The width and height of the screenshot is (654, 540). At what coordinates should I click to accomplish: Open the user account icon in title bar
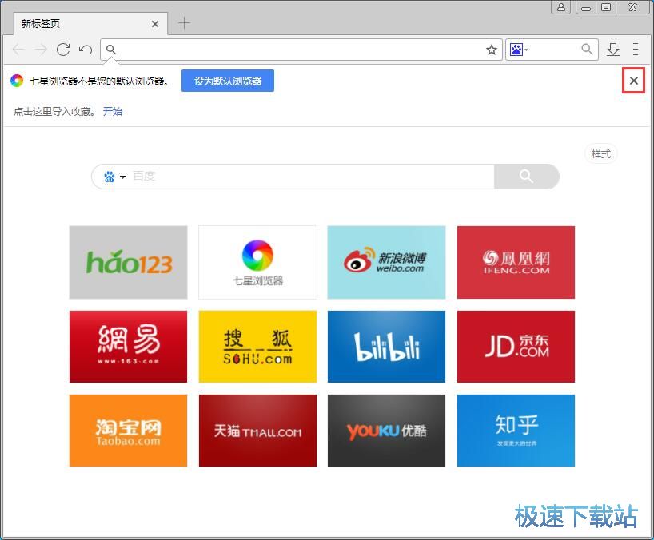561,7
